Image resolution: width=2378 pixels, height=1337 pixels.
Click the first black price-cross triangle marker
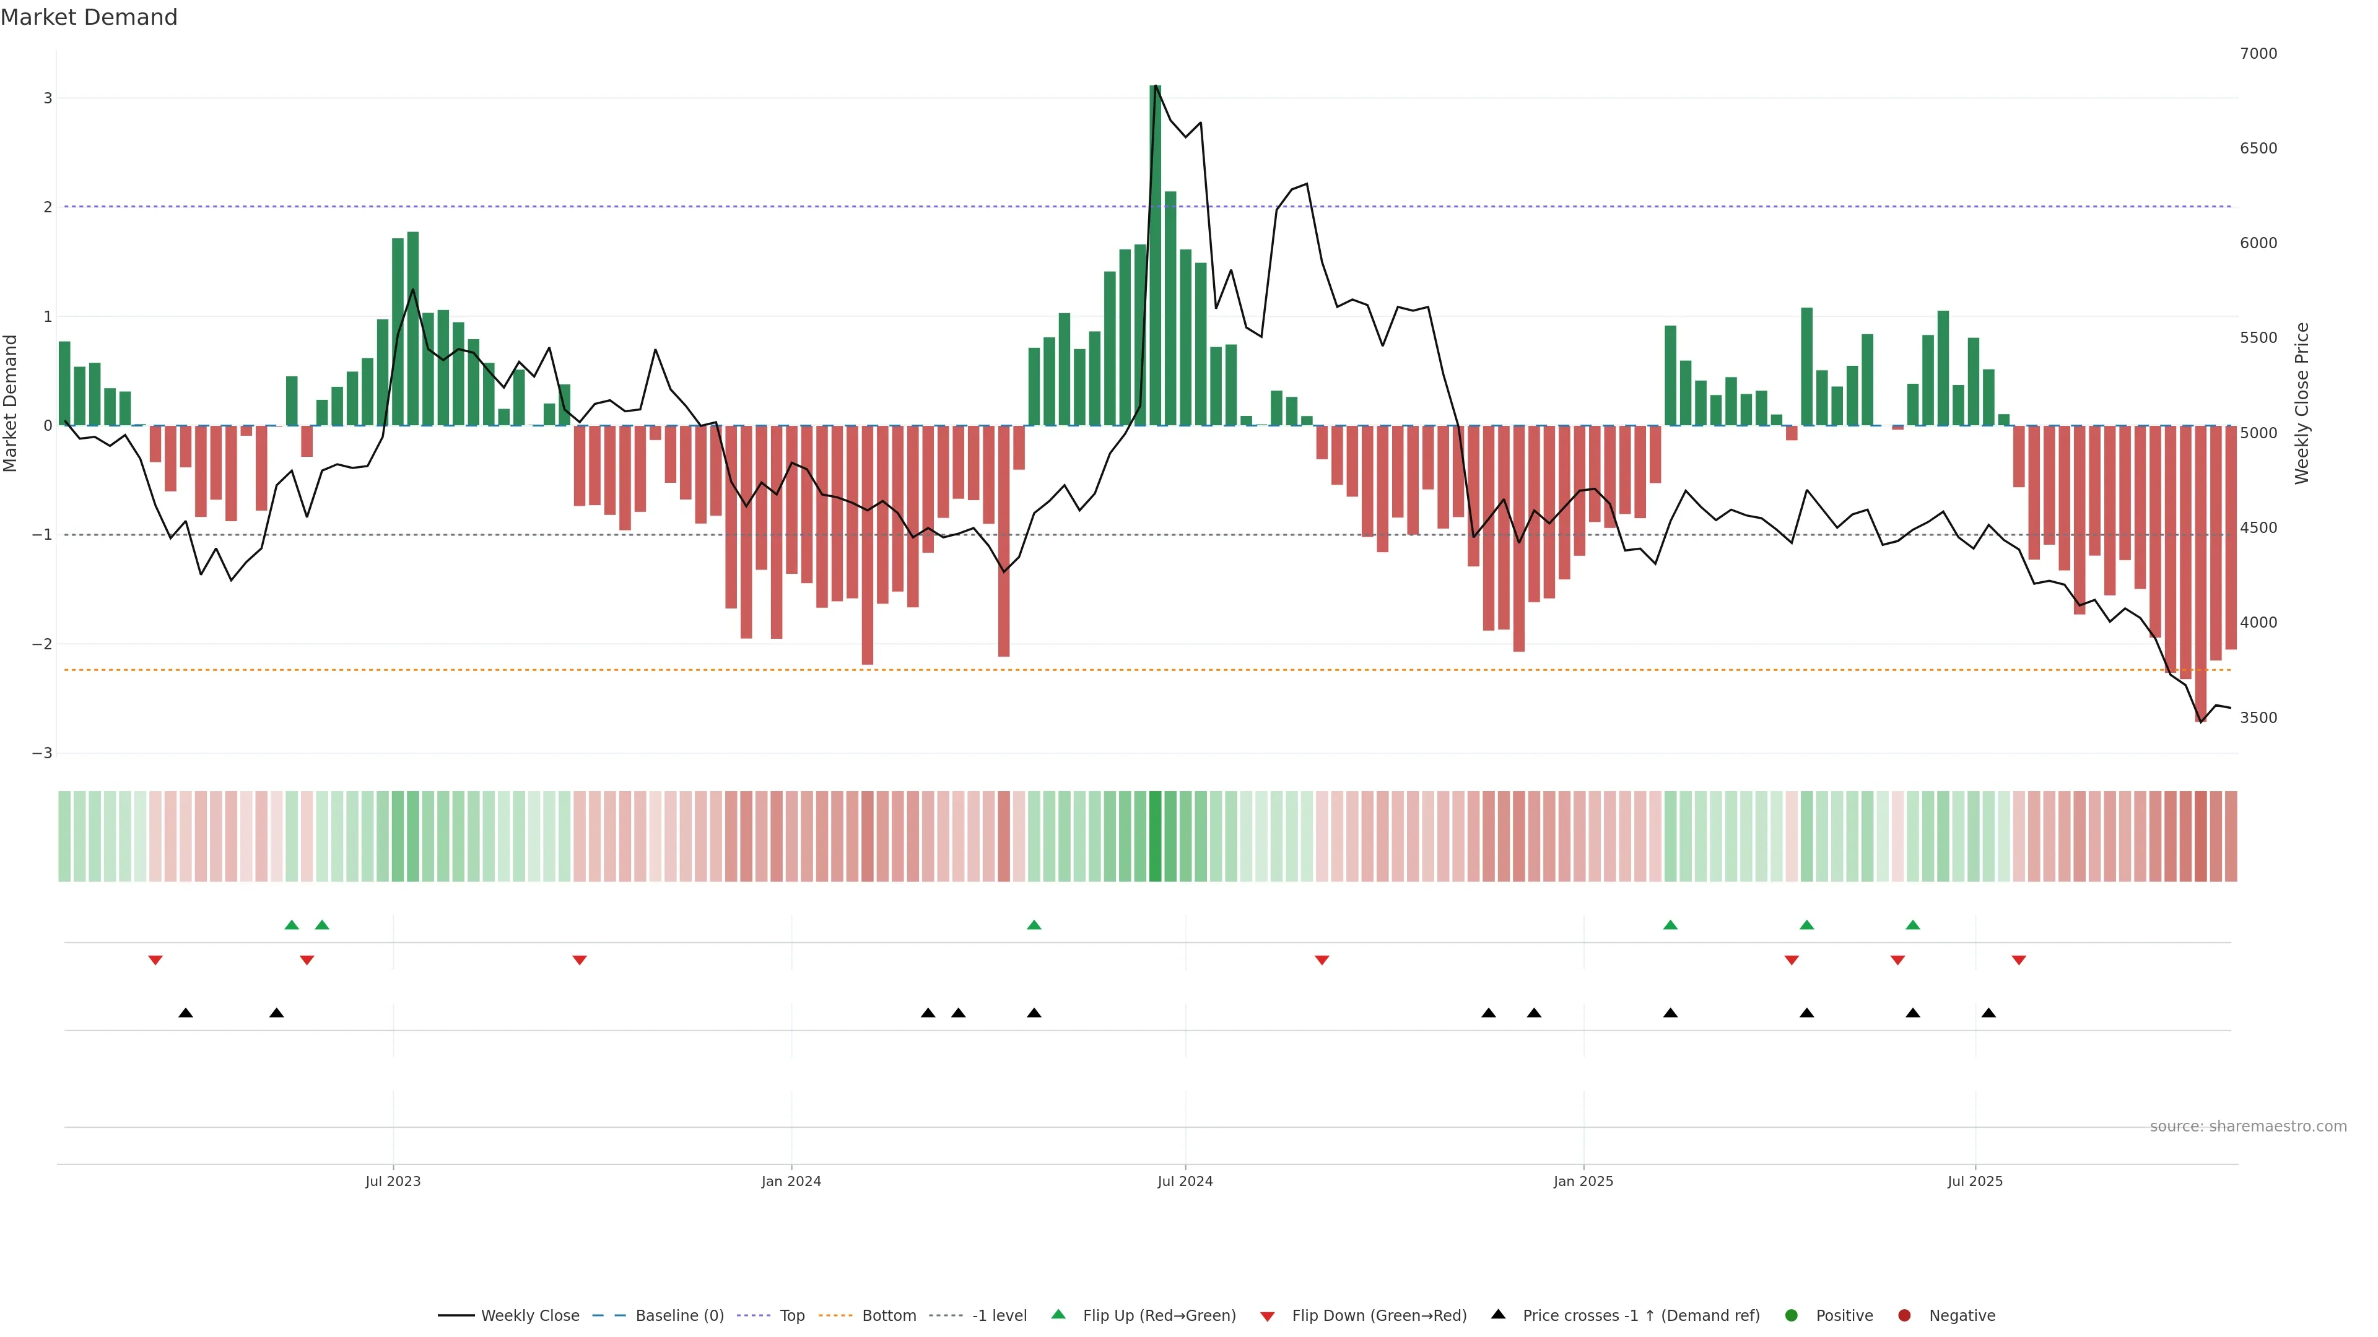click(x=186, y=1012)
